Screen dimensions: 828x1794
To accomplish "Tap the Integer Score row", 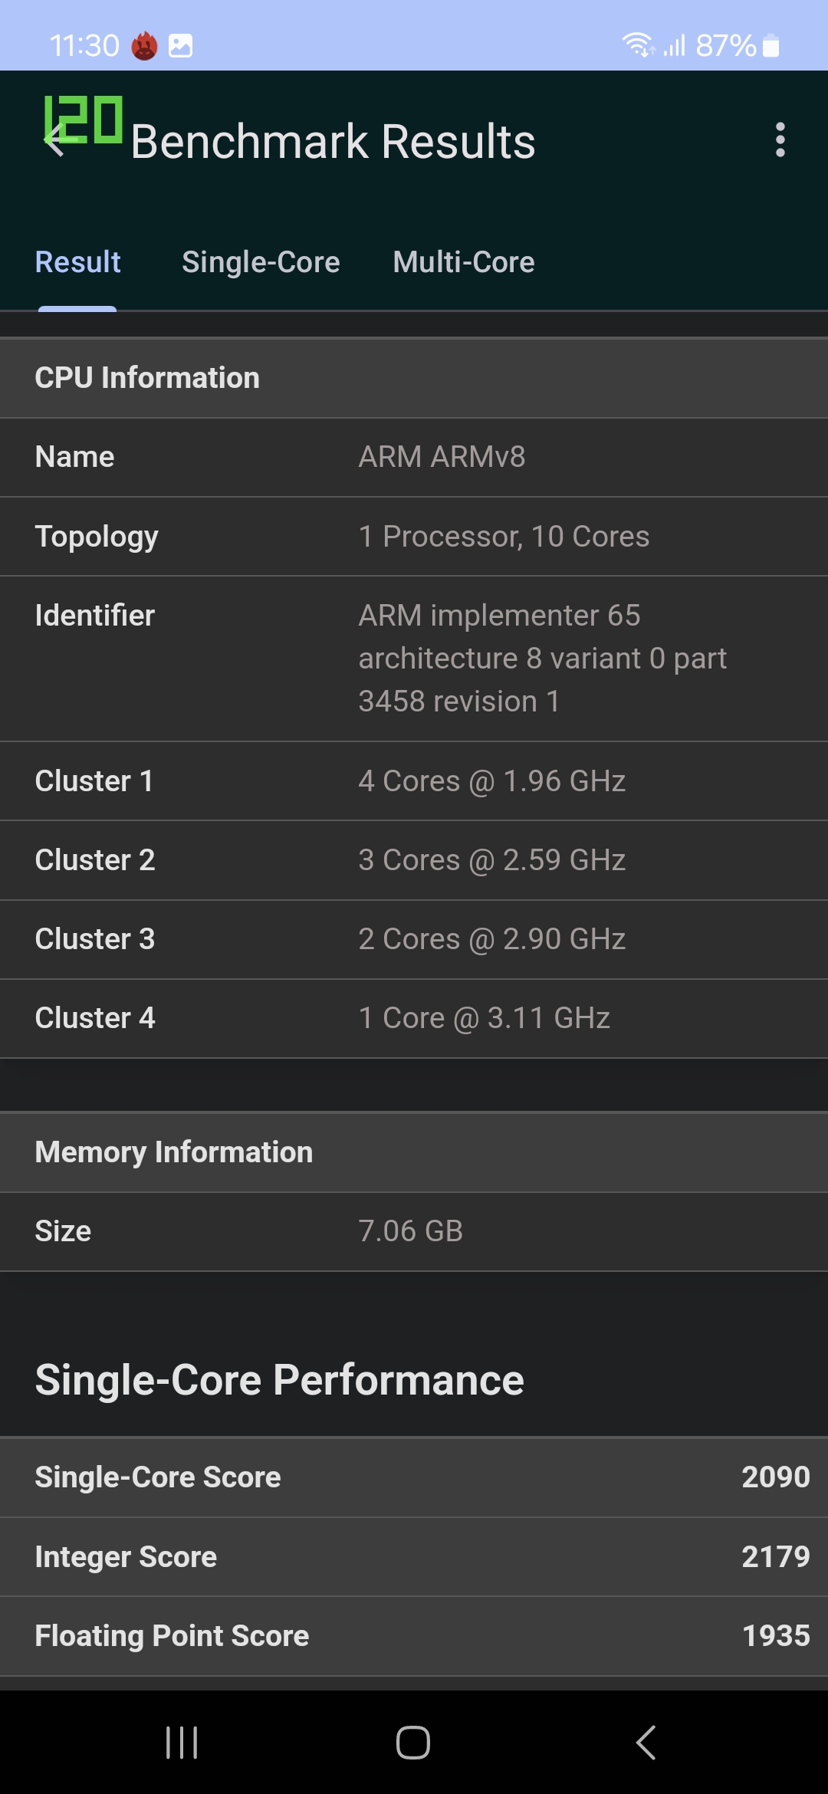I will click(414, 1557).
